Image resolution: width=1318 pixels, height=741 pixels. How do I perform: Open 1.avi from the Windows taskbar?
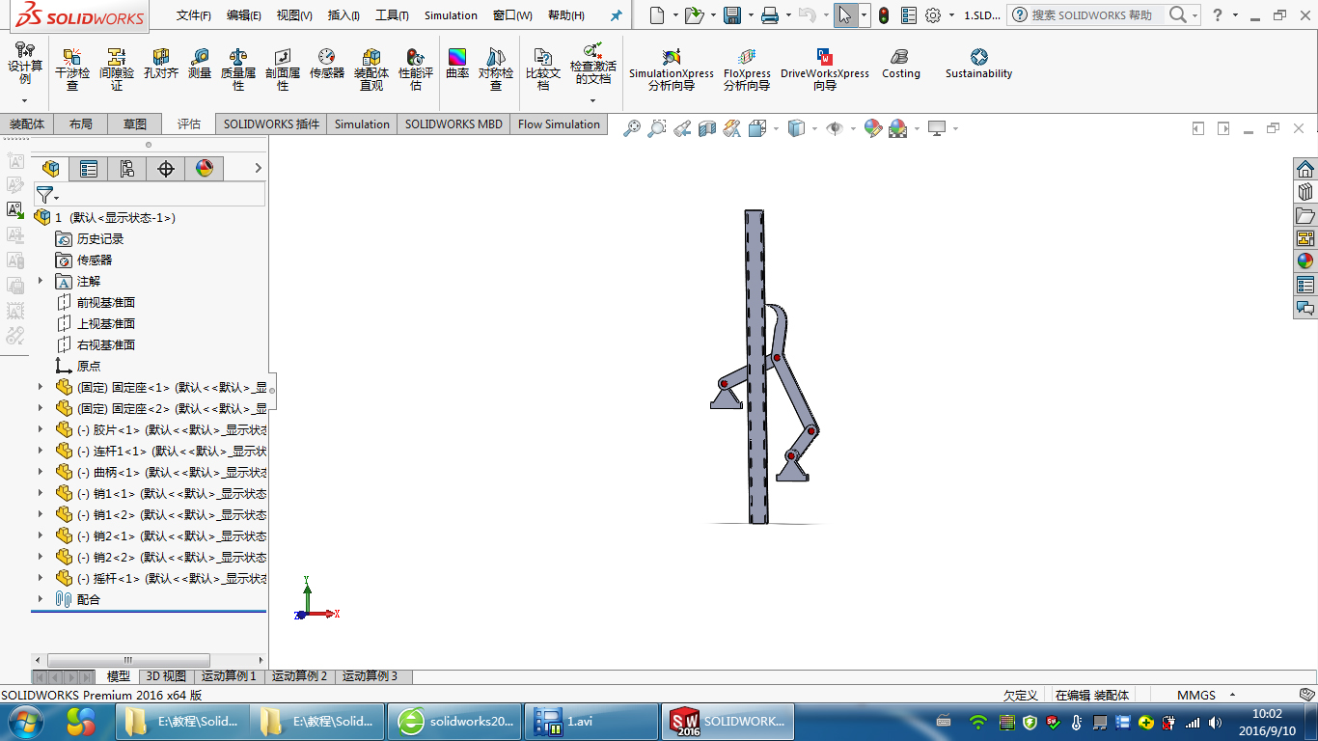tap(590, 721)
